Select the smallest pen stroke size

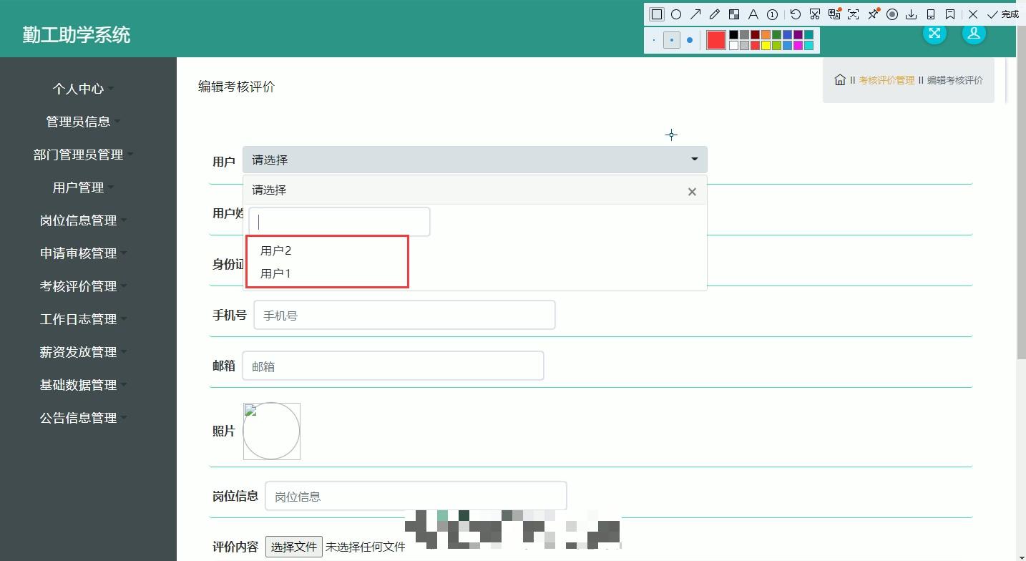pyautogui.click(x=654, y=39)
